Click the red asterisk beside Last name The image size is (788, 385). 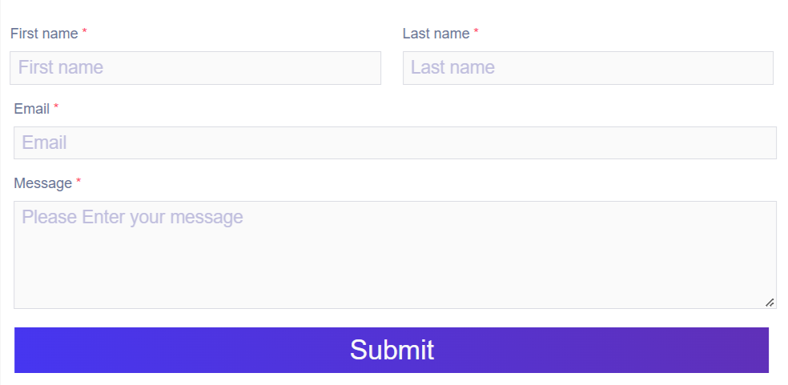coord(476,33)
